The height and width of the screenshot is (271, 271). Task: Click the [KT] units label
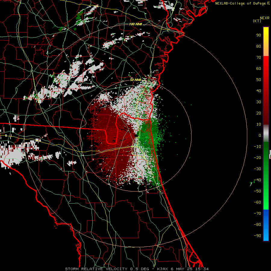click(257, 21)
